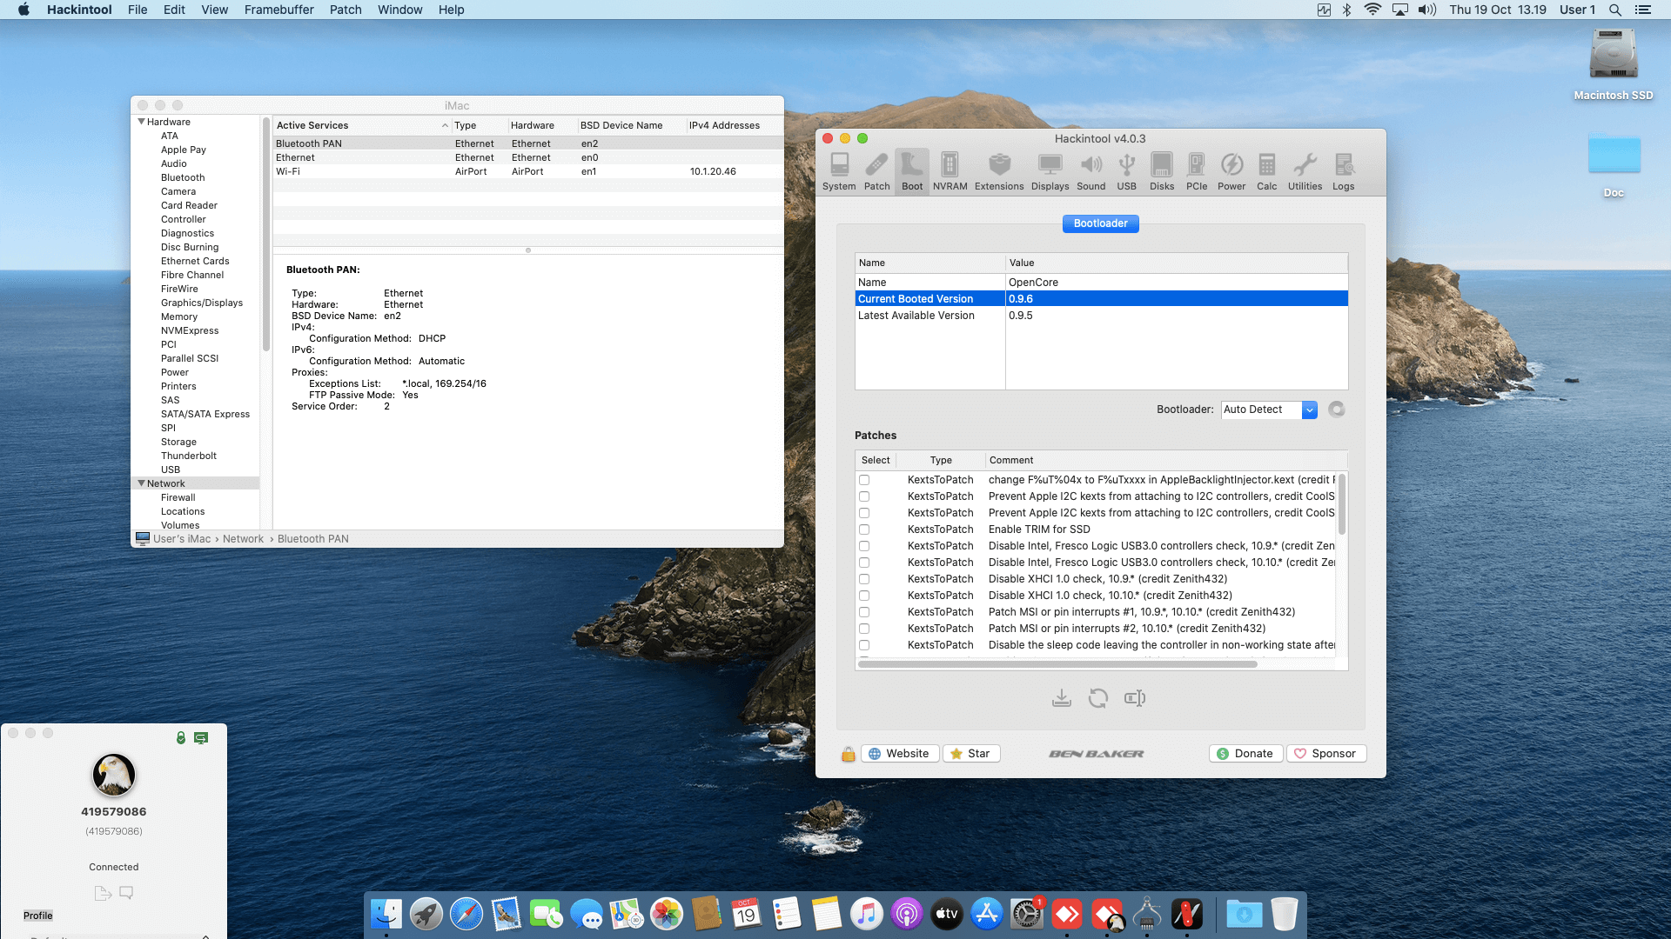Open Safari from the Dock
This screenshot has width=1671, height=939.
pos(466,915)
